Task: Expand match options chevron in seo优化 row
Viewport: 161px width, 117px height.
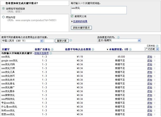Action: click(x=155, y=57)
